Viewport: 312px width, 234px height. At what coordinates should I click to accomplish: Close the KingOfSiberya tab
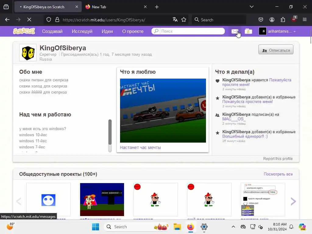pos(77,7)
